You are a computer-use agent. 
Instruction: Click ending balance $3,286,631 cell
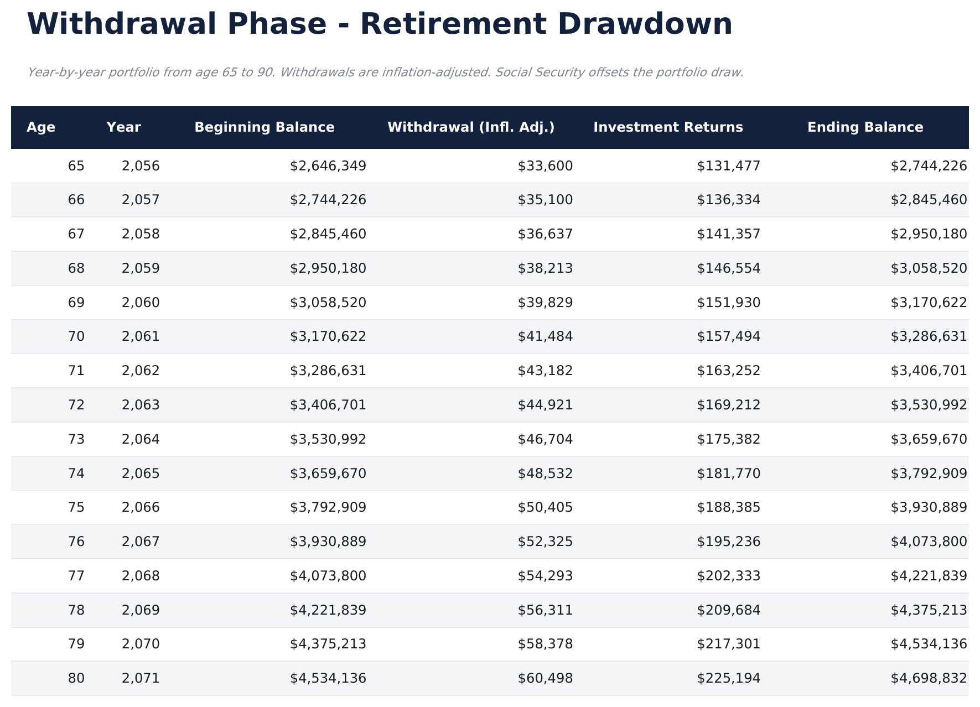click(929, 336)
